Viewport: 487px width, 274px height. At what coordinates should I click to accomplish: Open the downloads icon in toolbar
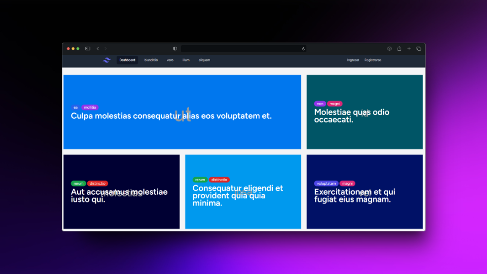pos(390,49)
